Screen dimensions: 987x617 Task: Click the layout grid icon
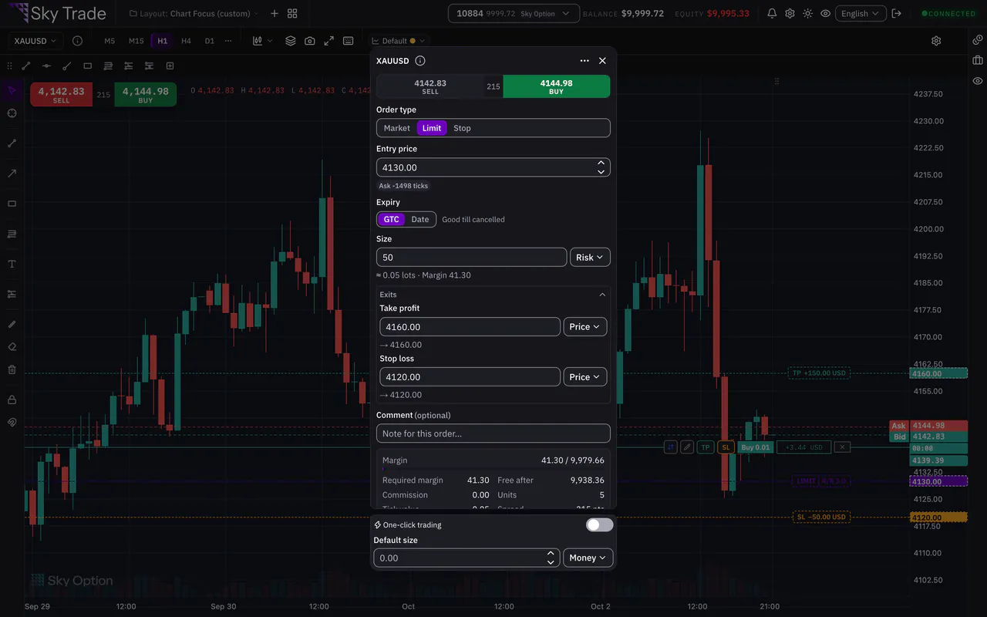(x=292, y=13)
